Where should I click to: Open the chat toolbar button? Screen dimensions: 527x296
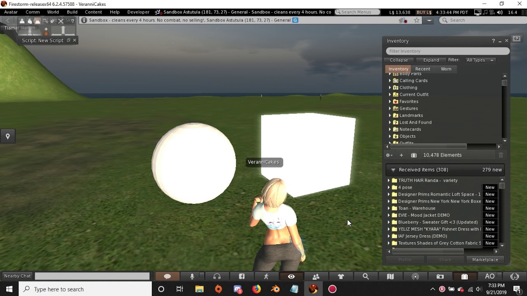(167, 276)
